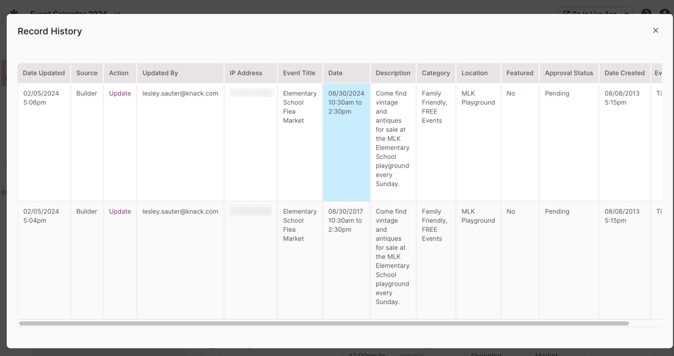Click the Category column header
This screenshot has height=356, width=674.
pos(436,73)
